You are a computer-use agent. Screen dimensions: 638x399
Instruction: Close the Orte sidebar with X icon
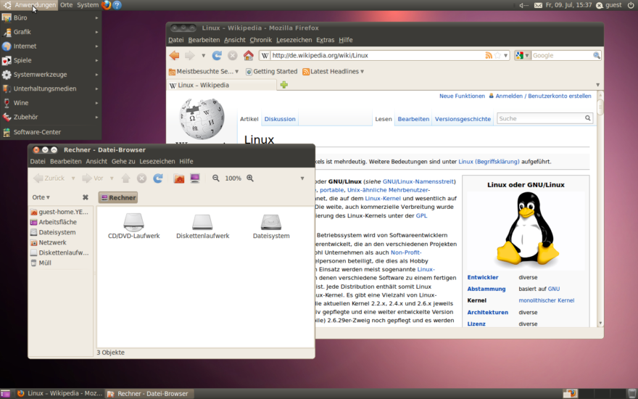coord(86,197)
